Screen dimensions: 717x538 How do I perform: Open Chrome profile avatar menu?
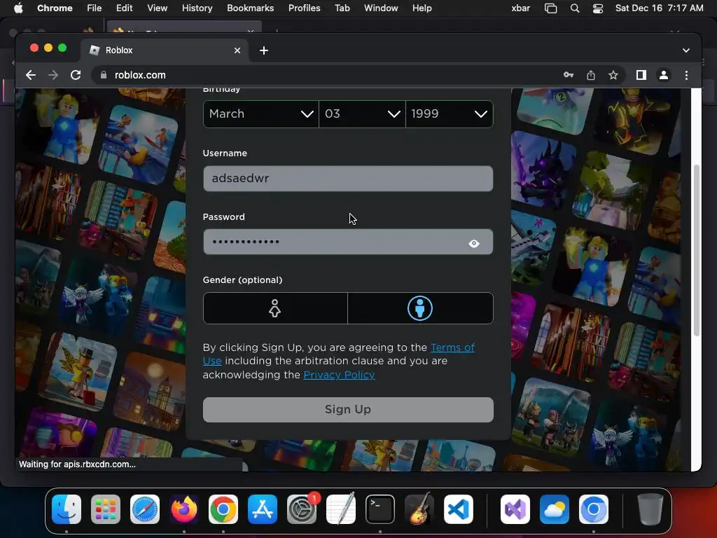[x=664, y=75]
